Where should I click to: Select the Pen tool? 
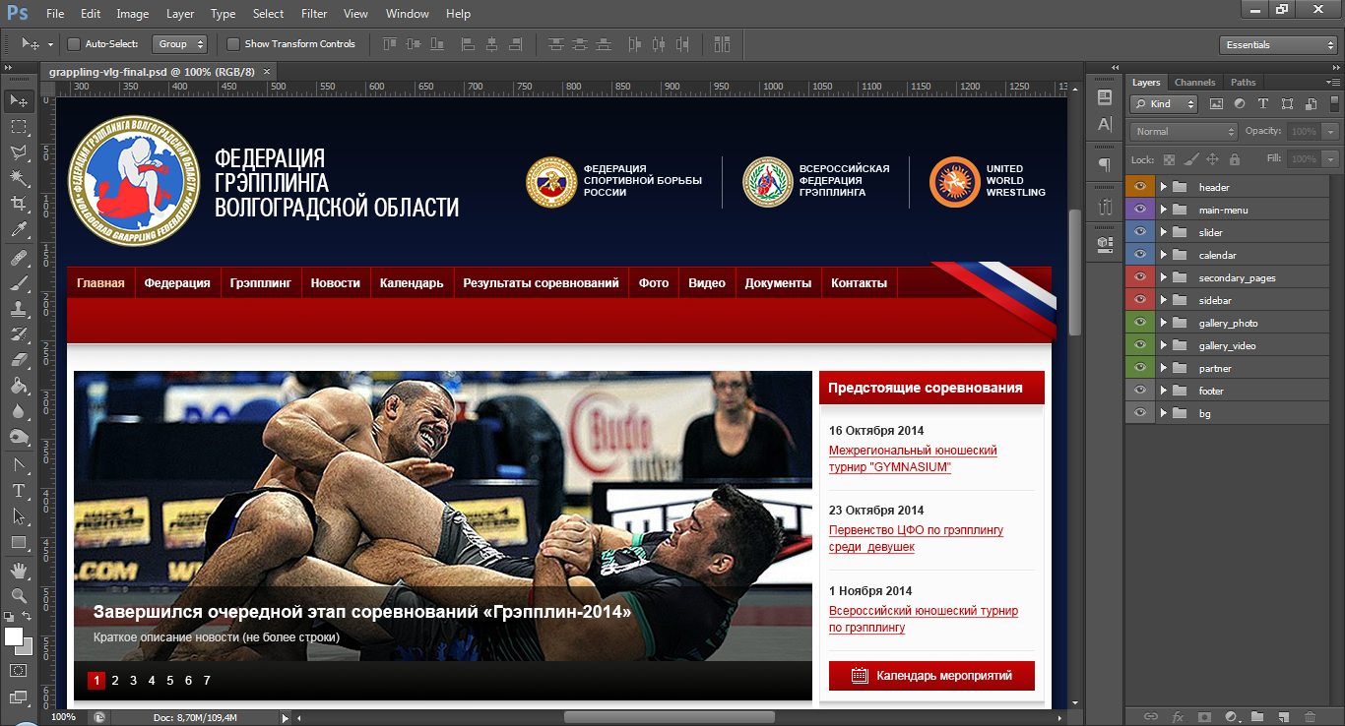click(19, 464)
